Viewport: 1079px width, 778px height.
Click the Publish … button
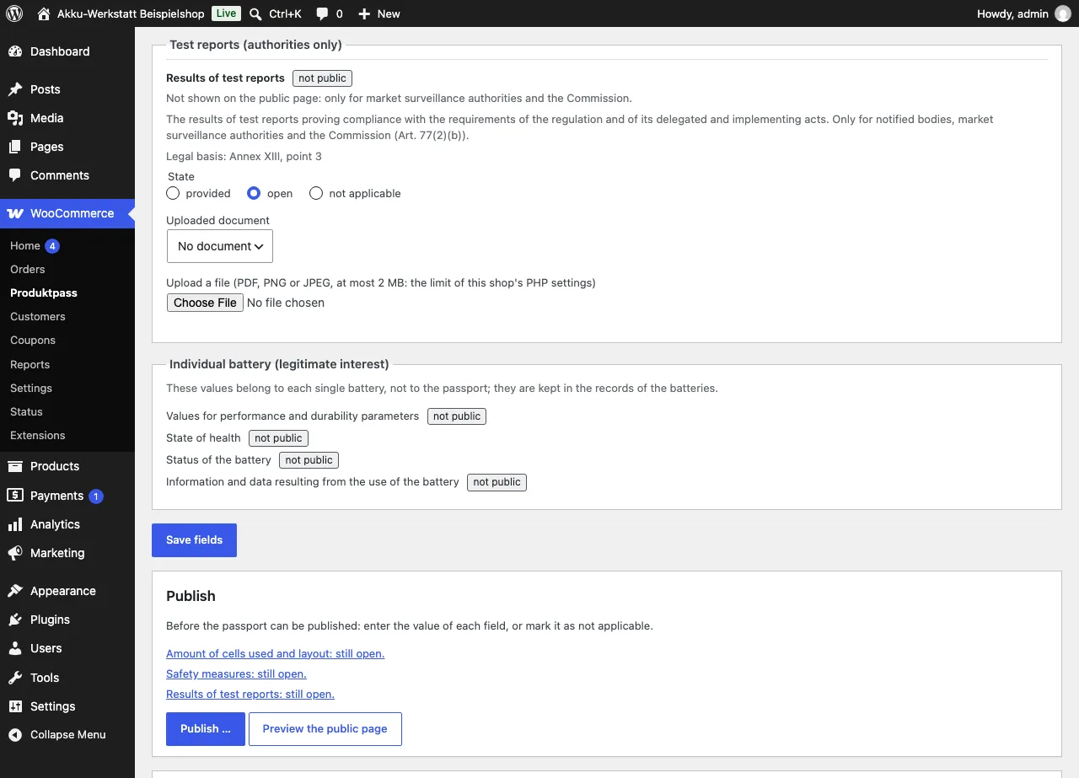click(206, 729)
